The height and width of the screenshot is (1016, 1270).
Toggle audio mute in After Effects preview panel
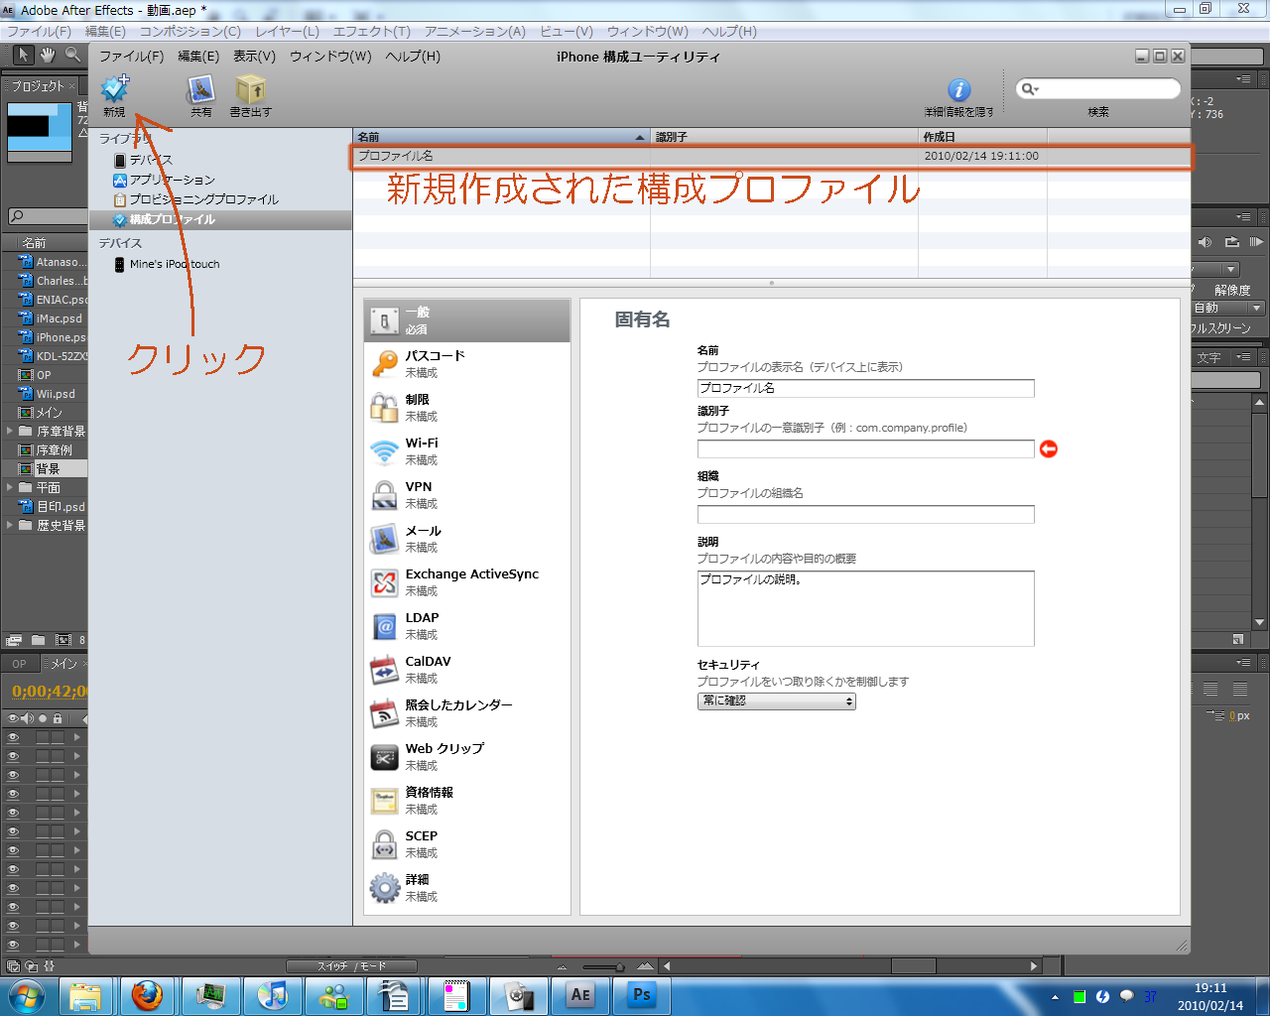click(x=1205, y=242)
